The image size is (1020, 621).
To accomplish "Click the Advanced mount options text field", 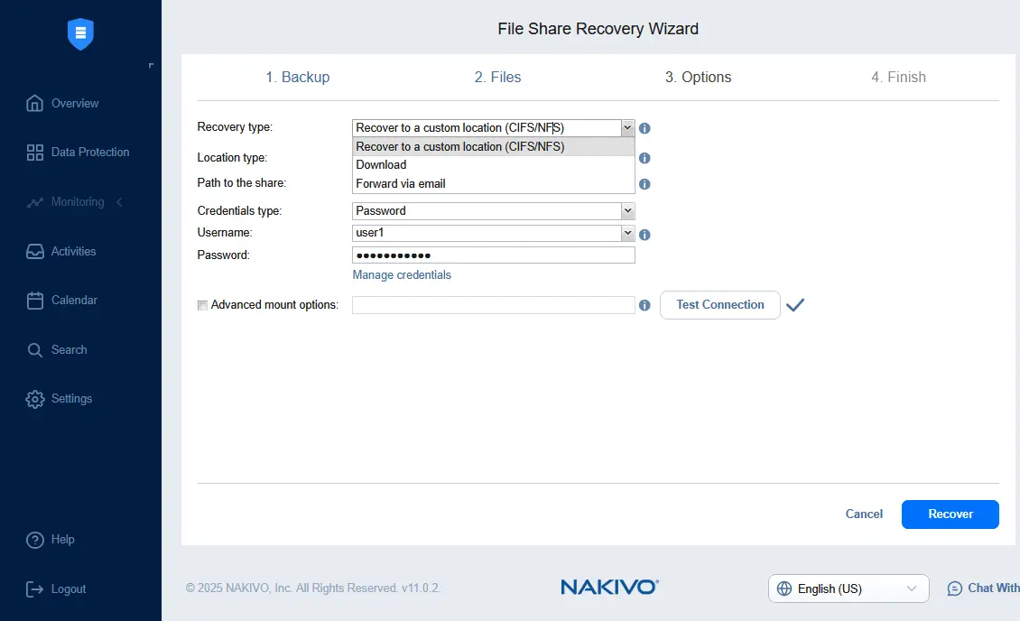I will (493, 305).
